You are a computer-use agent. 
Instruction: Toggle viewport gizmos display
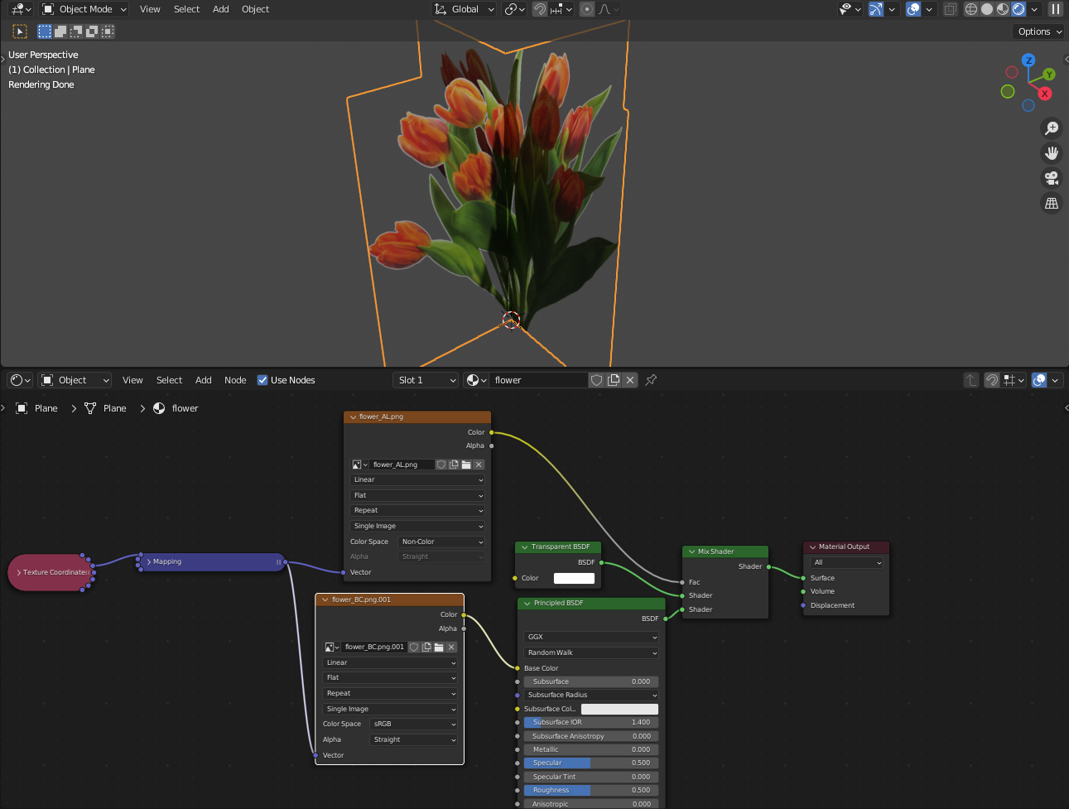[876, 9]
